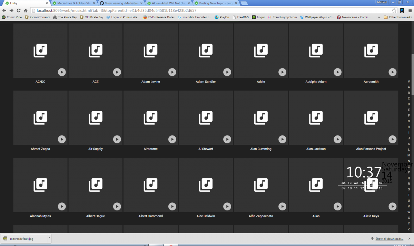Viewport: 414px width, 246px height.
Task: Go to browser home page
Action: coord(26,10)
